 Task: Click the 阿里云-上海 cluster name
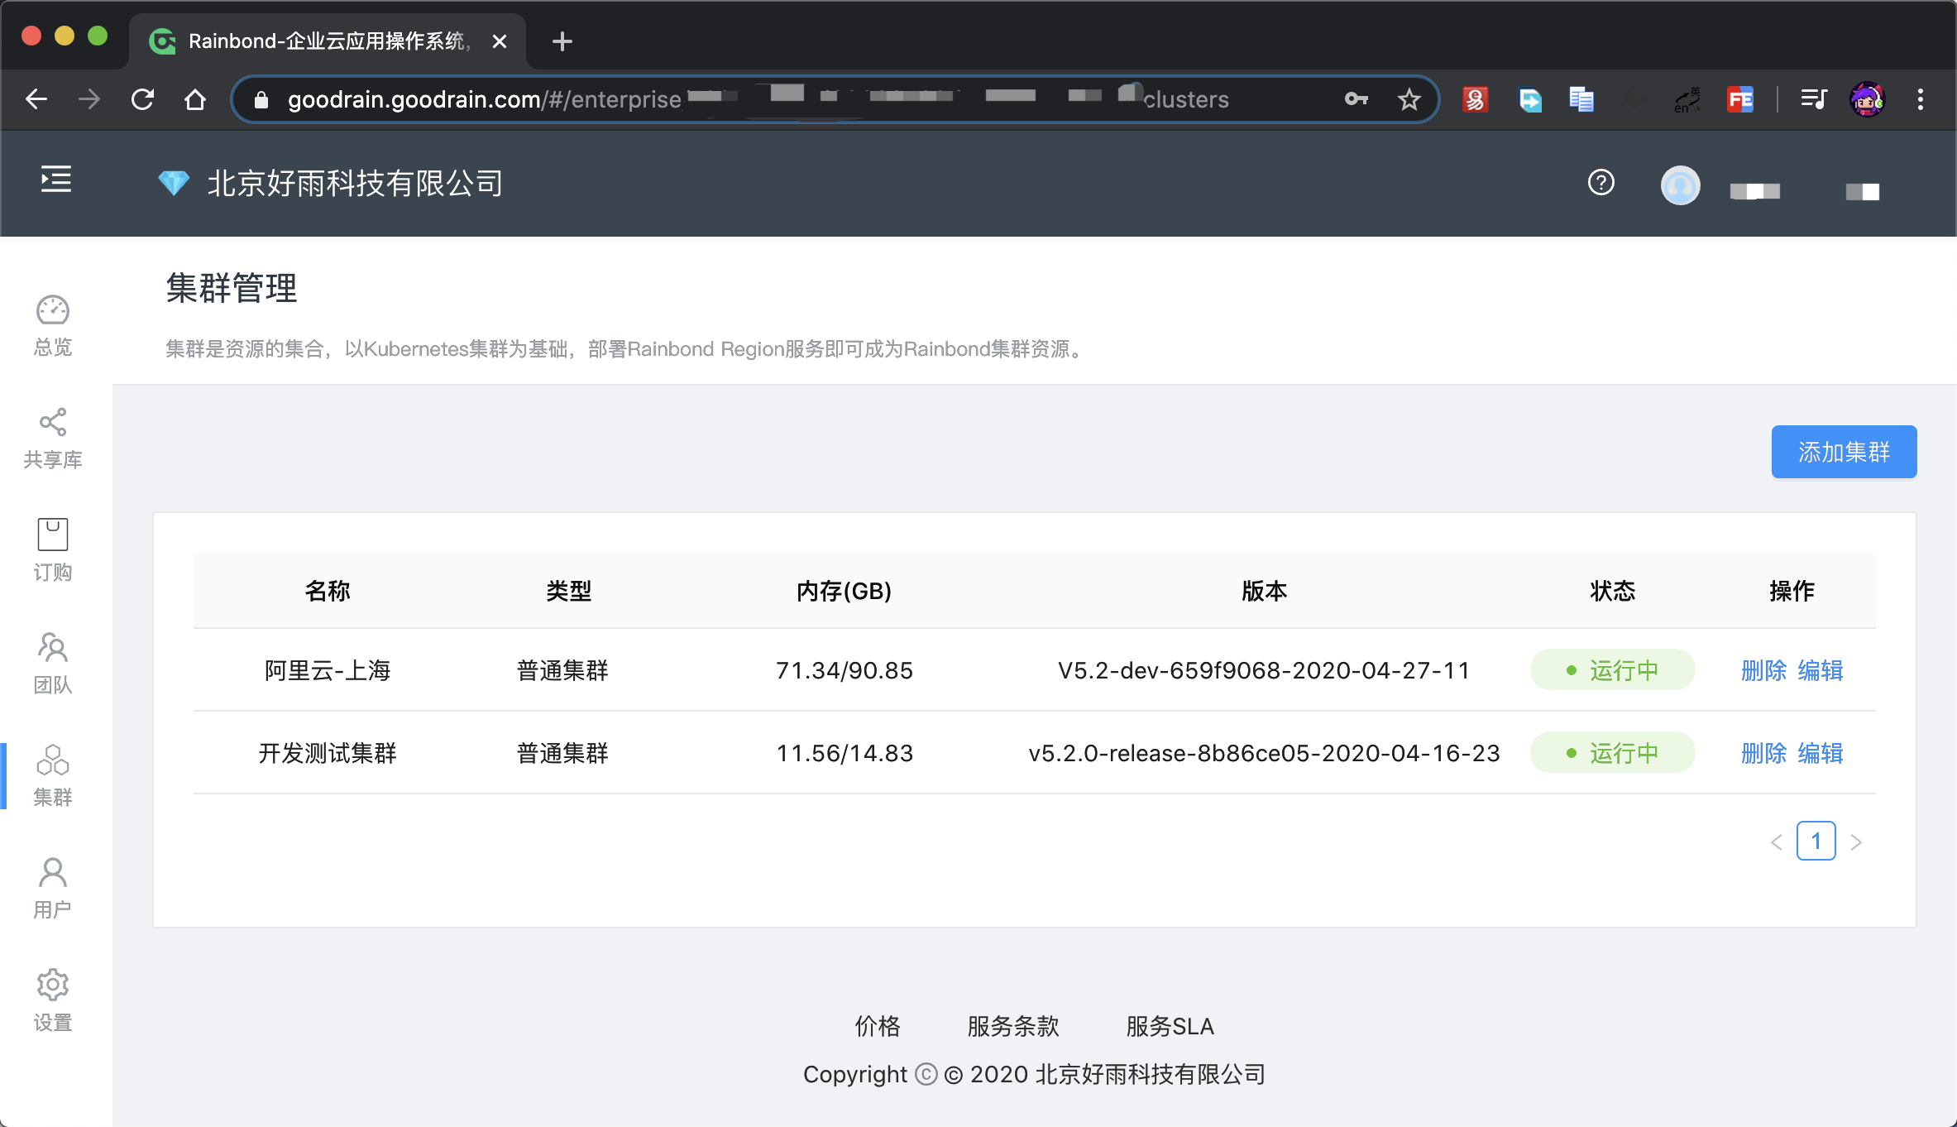pos(328,670)
